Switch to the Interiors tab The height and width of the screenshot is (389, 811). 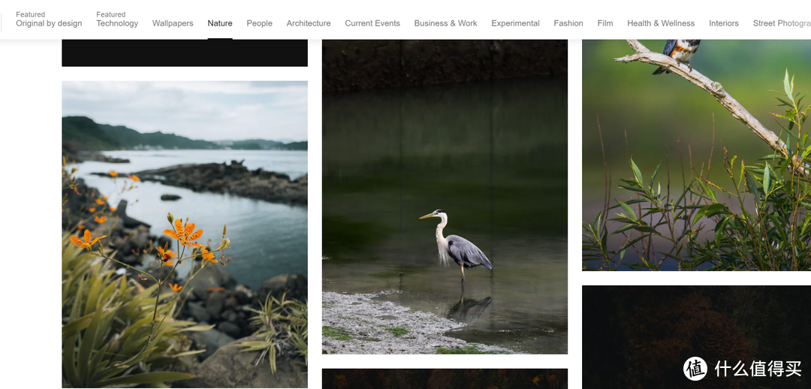click(724, 23)
